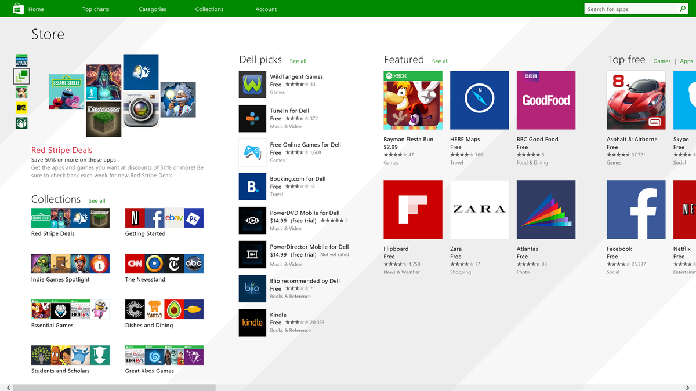This screenshot has width=696, height=391.
Task: Open the Account menu
Action: coord(266,9)
